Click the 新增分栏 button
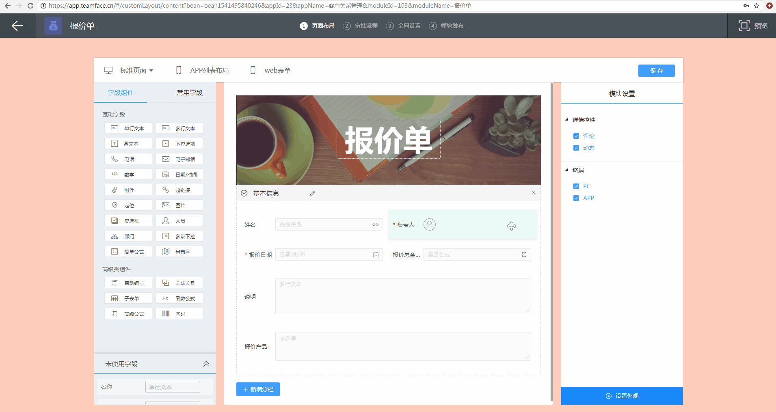This screenshot has width=776, height=412. [258, 389]
